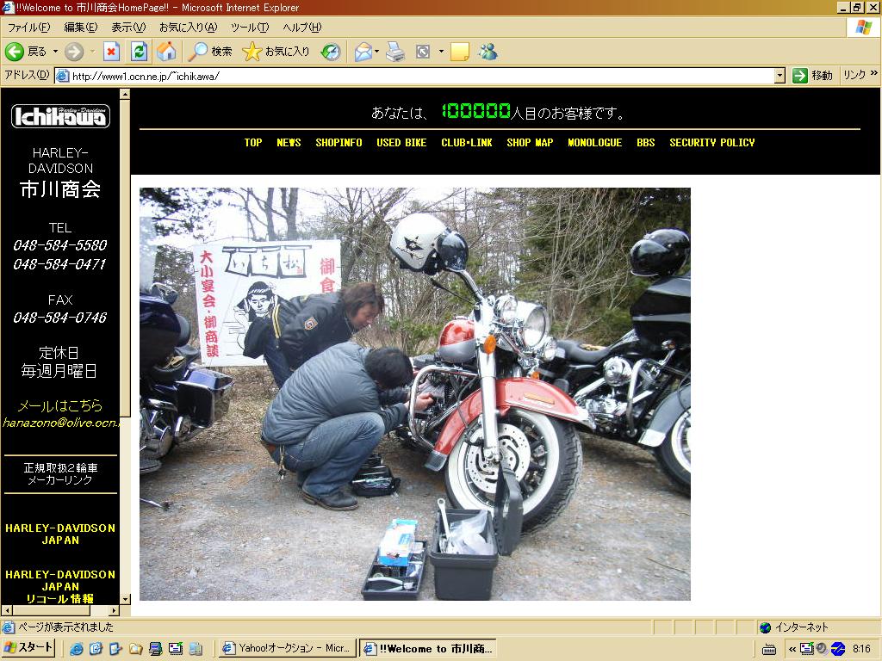Screen dimensions: 882x661
Task: Click the address bar URL field
Action: point(413,76)
